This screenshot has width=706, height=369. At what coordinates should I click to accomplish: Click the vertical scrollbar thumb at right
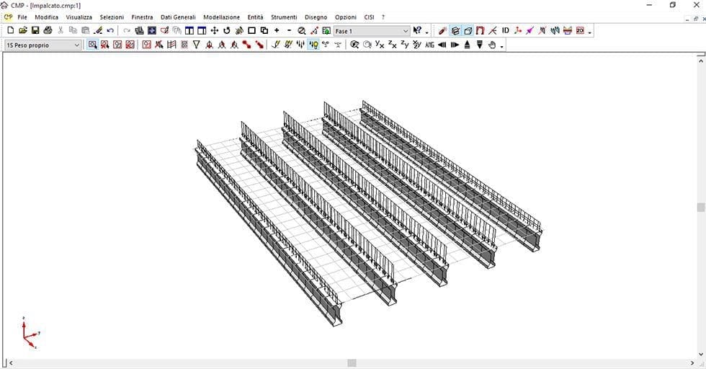click(x=700, y=208)
